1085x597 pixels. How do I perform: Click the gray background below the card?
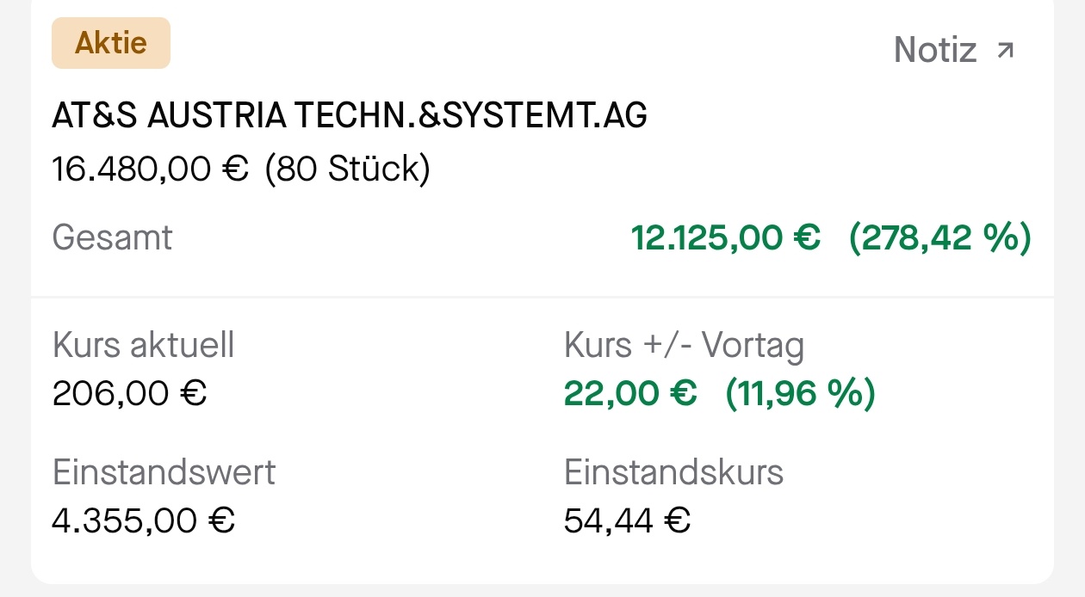pos(542,591)
